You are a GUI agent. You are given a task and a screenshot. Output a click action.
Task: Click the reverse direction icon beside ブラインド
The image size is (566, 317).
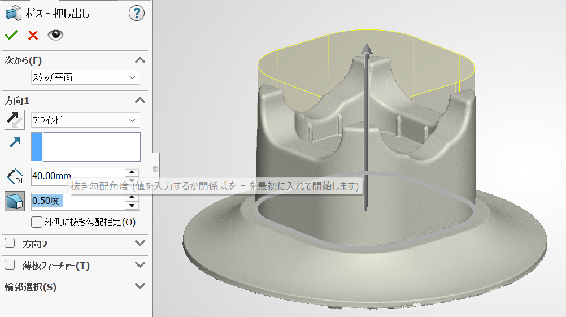click(14, 120)
